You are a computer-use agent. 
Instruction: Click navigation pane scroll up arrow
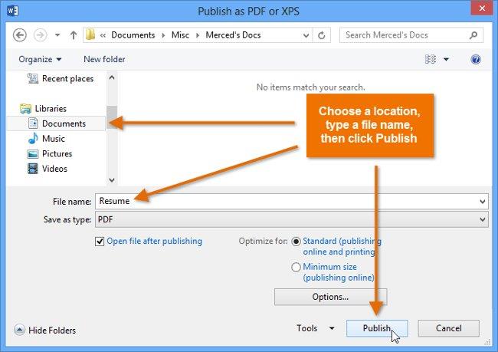pos(112,77)
